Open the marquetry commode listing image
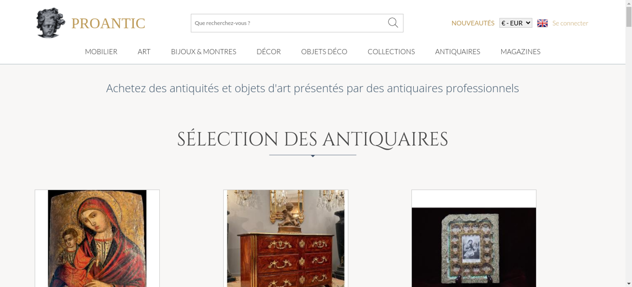632x287 pixels. point(286,238)
